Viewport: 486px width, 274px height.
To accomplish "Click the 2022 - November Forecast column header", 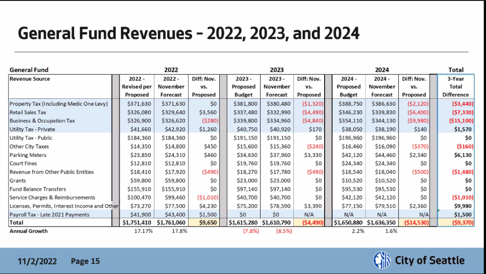I will tap(171, 87).
